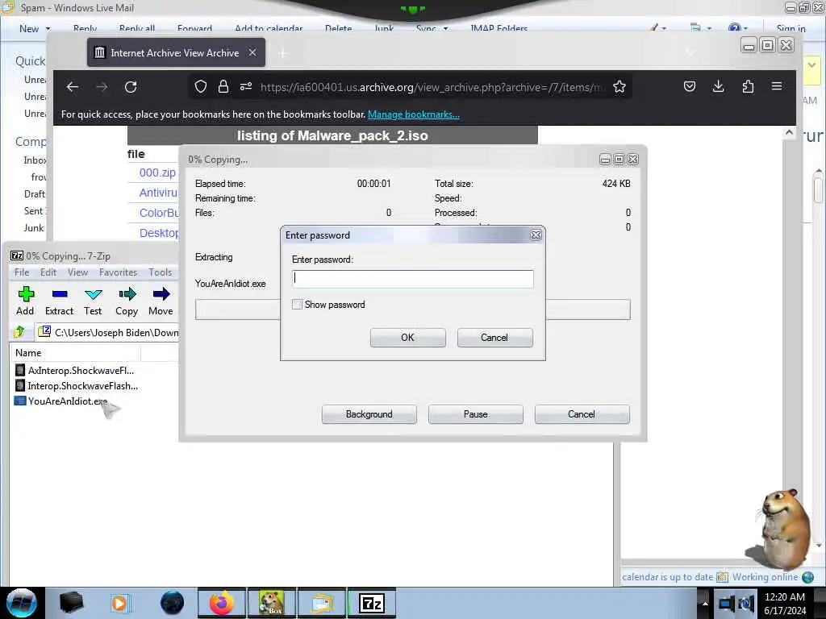Viewport: 826px width, 619px height.
Task: Click the site security padlock icon
Action: tap(223, 87)
